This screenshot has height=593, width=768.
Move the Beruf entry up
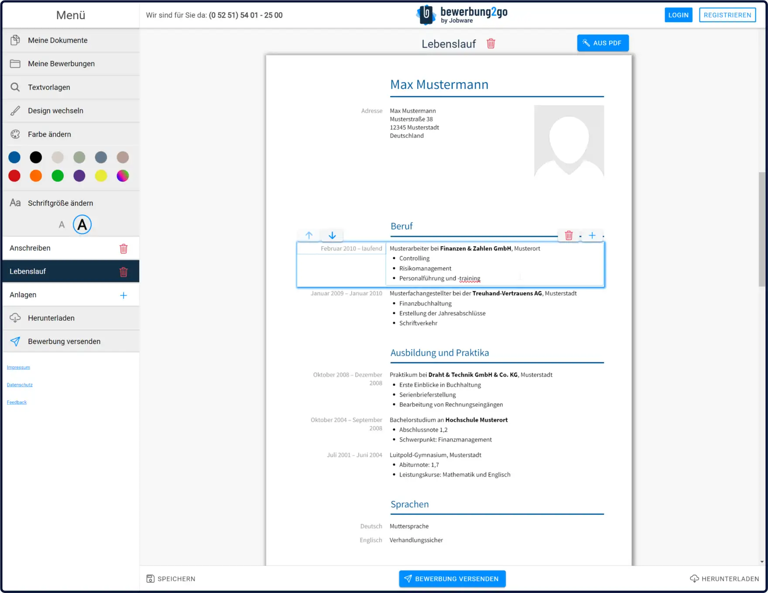point(309,236)
